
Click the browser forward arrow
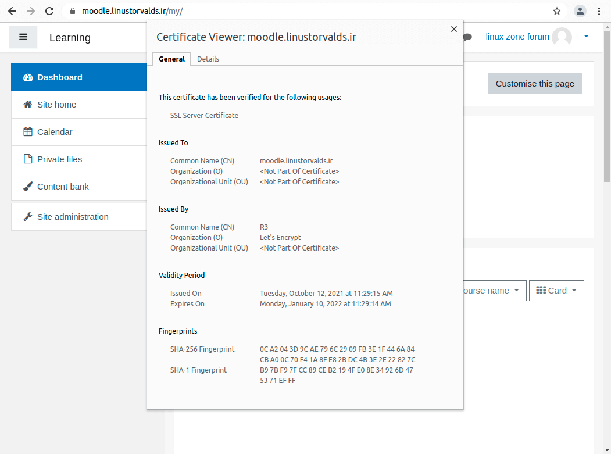click(31, 11)
